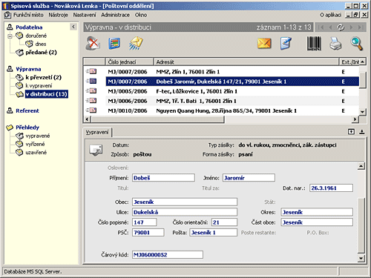Open the Nástroje menu
Screen dimensions: 371x278
(x=58, y=15)
